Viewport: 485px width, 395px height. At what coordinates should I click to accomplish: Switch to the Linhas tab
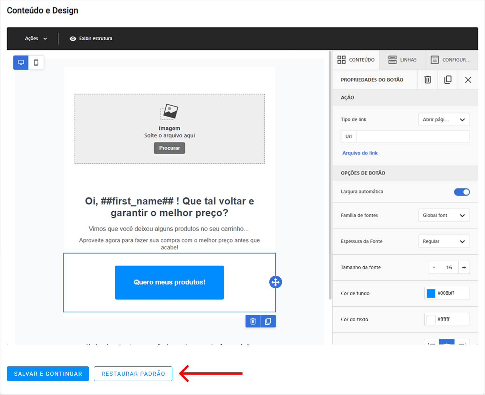click(x=402, y=60)
